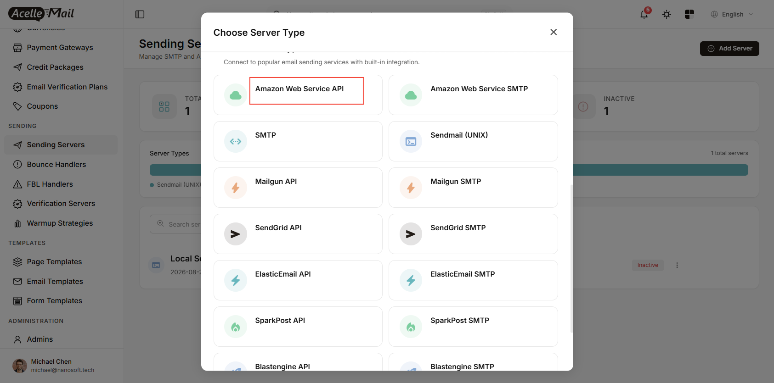Select Sendmail (UNIX) server type
This screenshot has height=383, width=774.
click(x=473, y=141)
